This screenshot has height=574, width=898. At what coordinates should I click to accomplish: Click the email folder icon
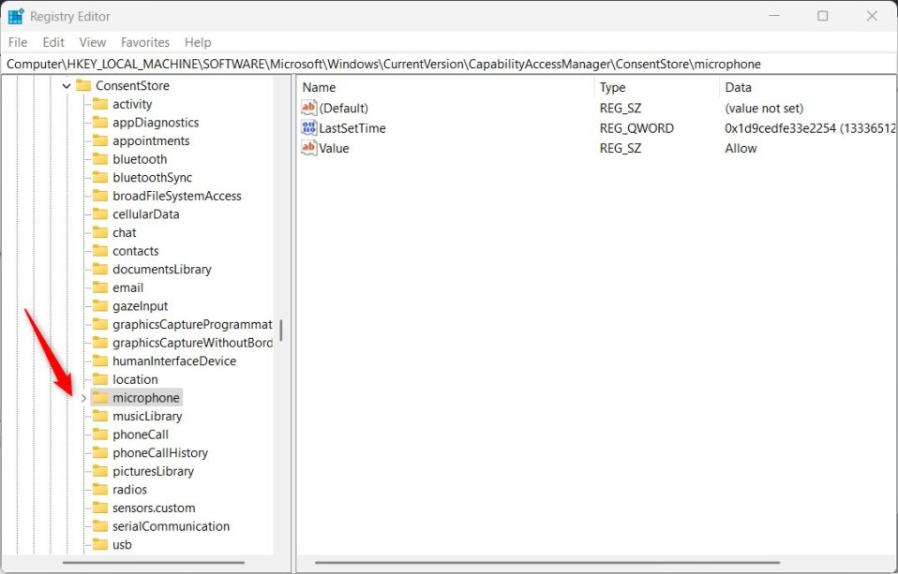click(x=100, y=287)
